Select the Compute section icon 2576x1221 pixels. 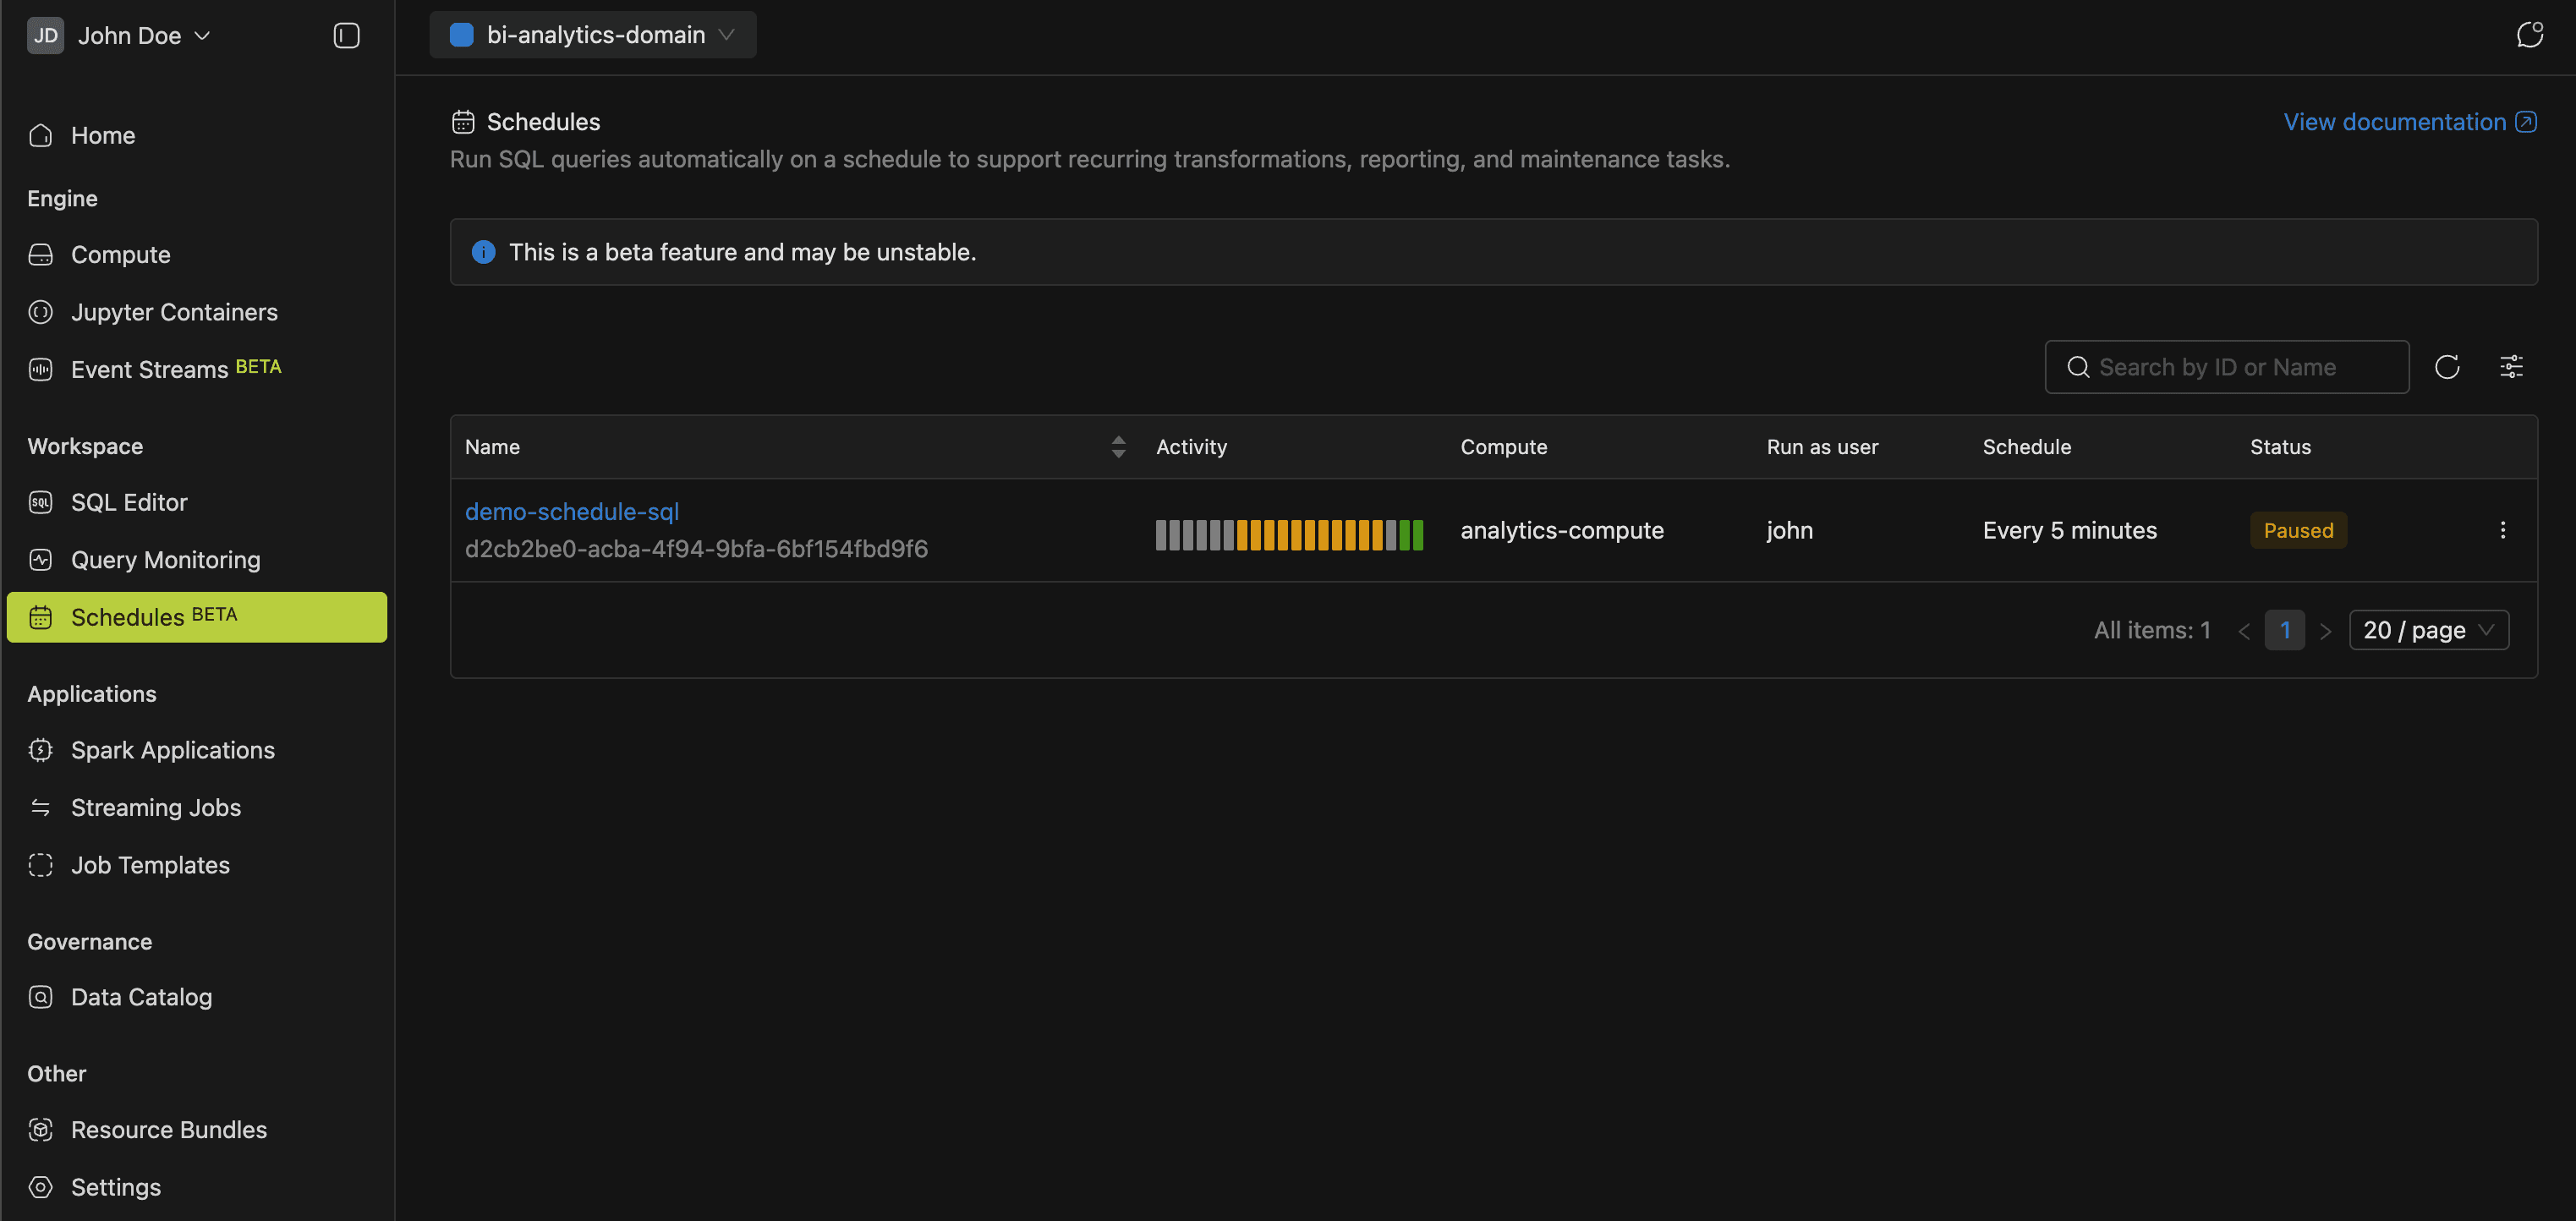(x=40, y=254)
